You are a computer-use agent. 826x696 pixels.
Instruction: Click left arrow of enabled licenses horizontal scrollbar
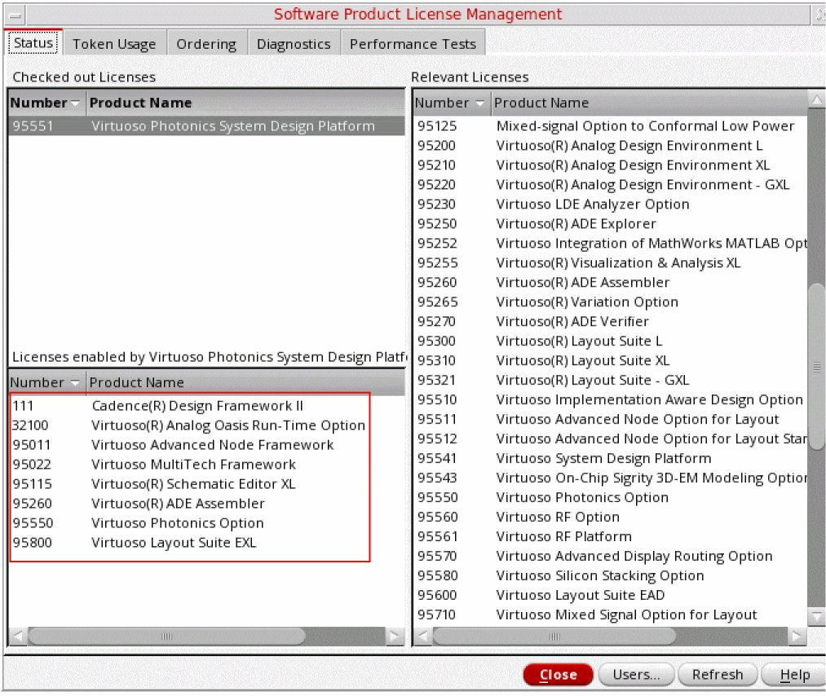(x=18, y=636)
